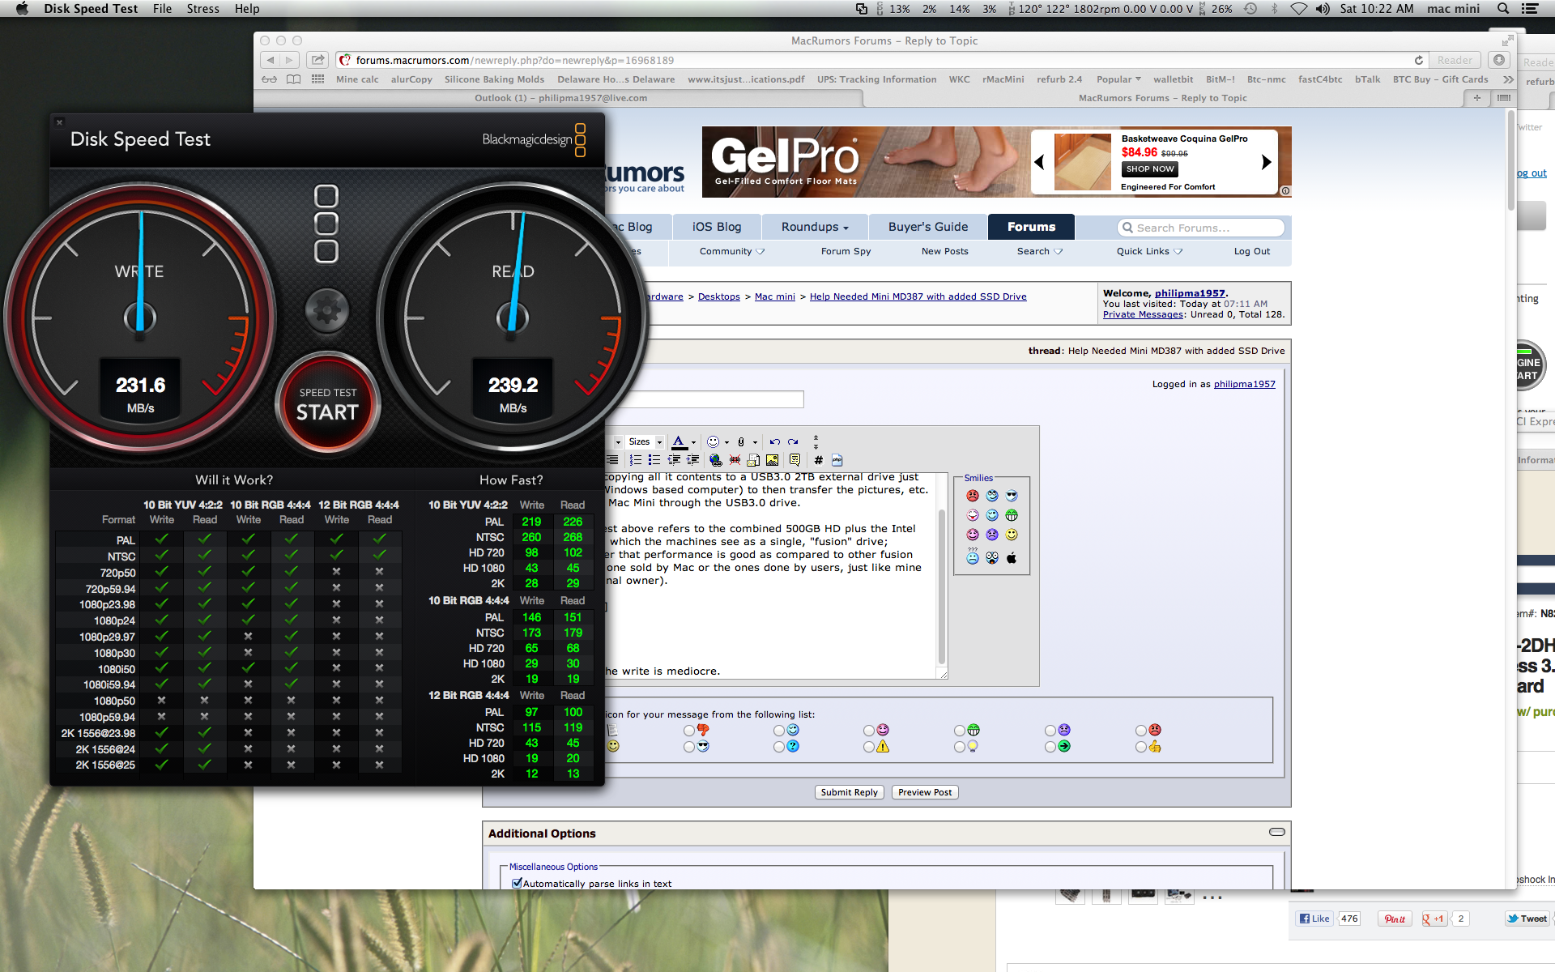The height and width of the screenshot is (972, 1555).
Task: Switch to the Outlook browser tab
Action: pos(560,98)
